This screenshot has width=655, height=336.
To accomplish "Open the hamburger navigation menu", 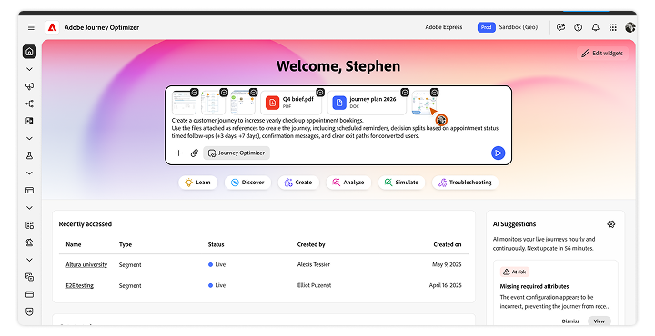I will pyautogui.click(x=31, y=27).
